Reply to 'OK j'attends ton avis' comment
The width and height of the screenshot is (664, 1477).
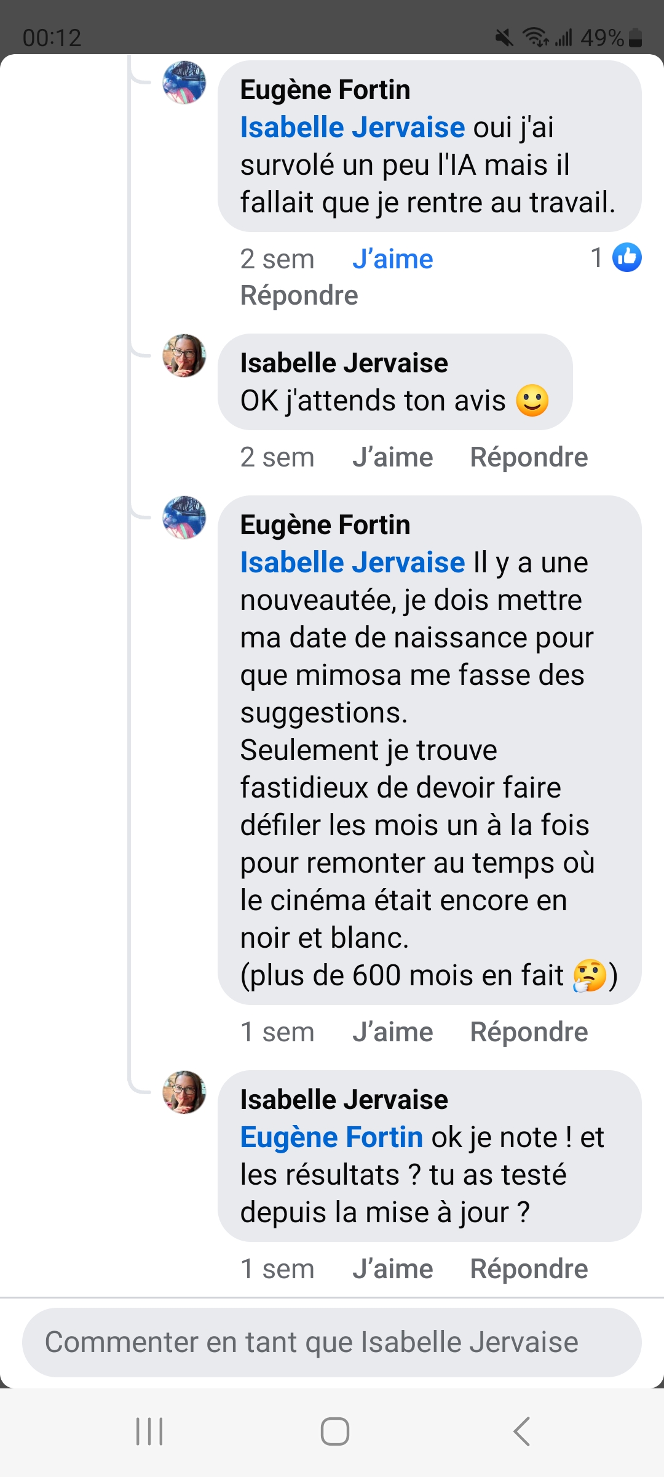[x=529, y=457]
